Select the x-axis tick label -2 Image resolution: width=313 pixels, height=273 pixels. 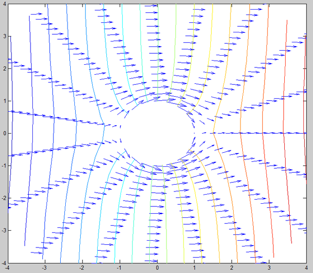tap(81, 268)
